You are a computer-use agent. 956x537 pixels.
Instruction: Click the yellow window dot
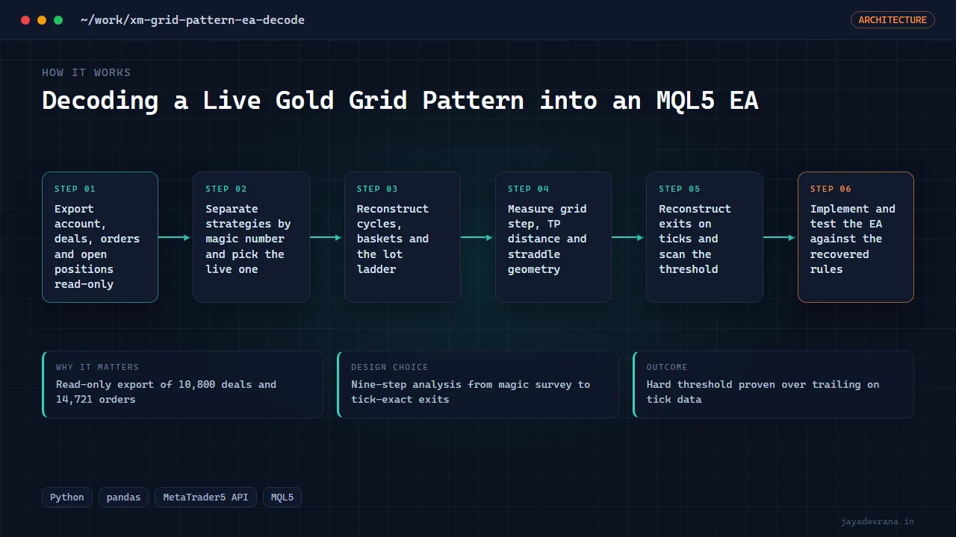point(42,20)
